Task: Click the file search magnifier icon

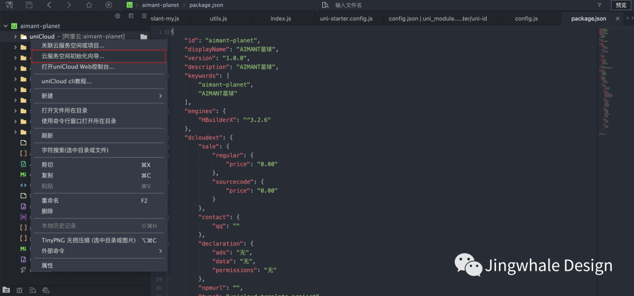Action: coord(325,5)
